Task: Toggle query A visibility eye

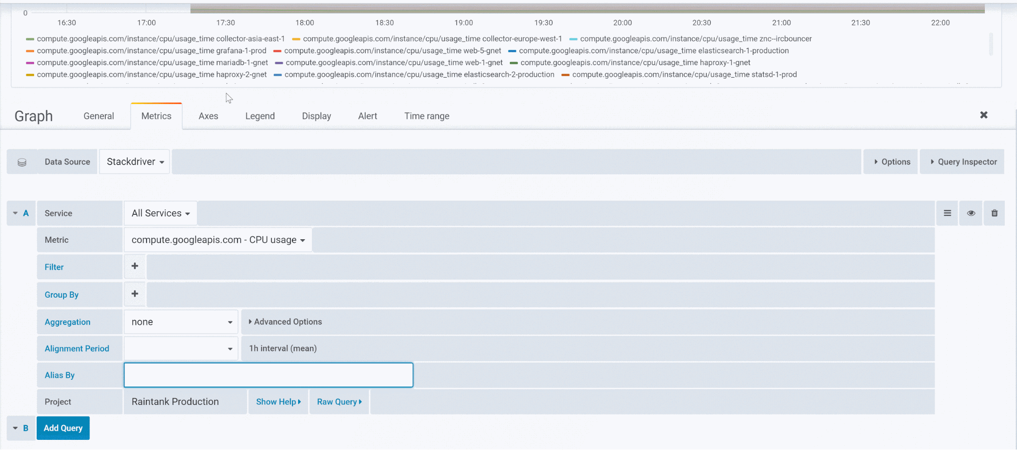Action: click(x=971, y=213)
